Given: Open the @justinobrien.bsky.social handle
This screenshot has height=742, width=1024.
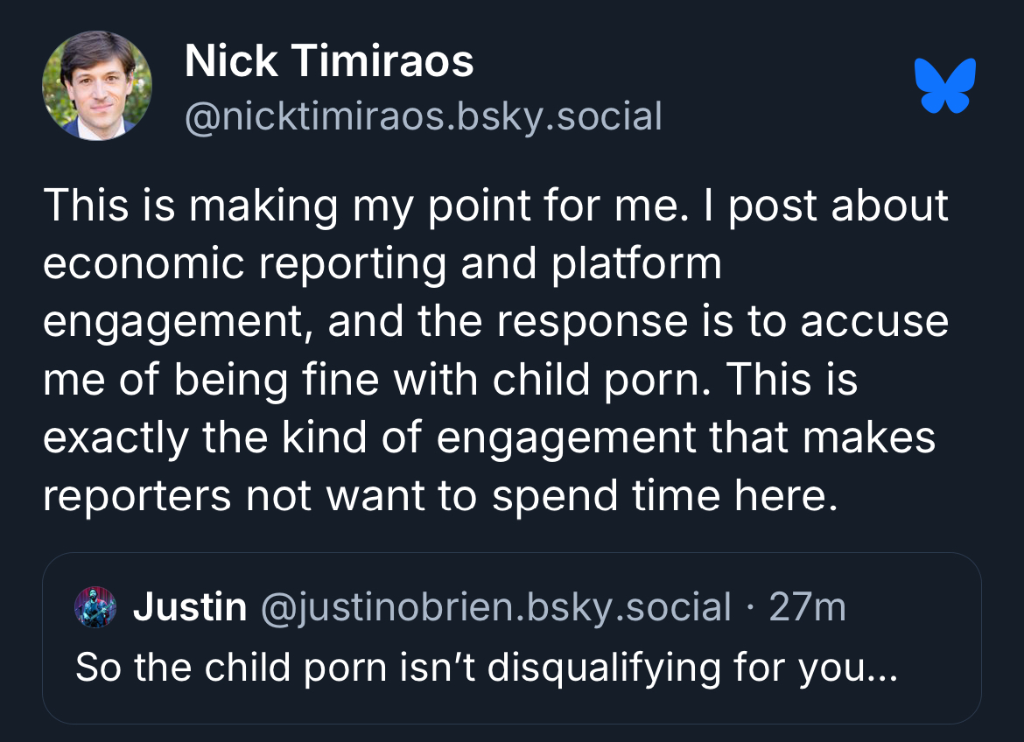Looking at the screenshot, I should click(x=495, y=606).
